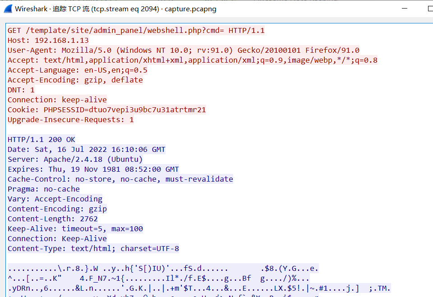Click the DNT: 1 header line
The height and width of the screenshot is (297, 433).
(21, 90)
